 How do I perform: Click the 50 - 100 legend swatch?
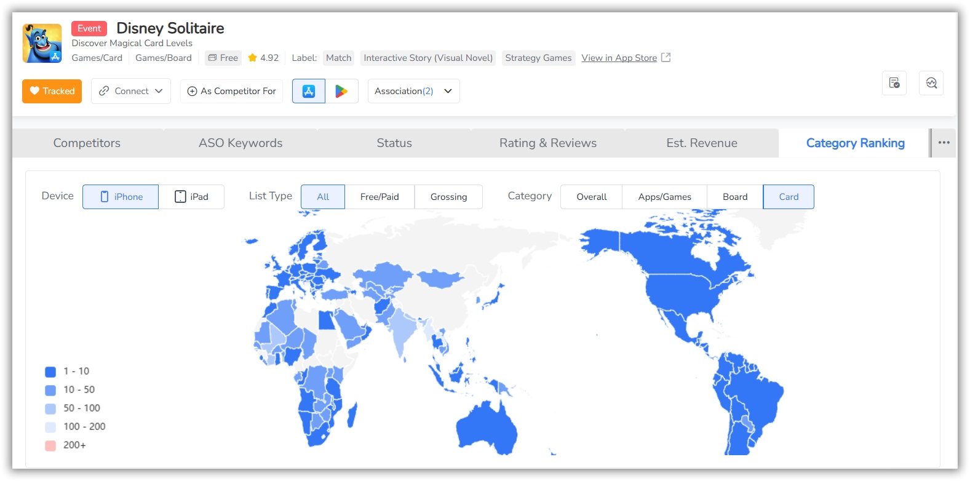pyautogui.click(x=50, y=408)
